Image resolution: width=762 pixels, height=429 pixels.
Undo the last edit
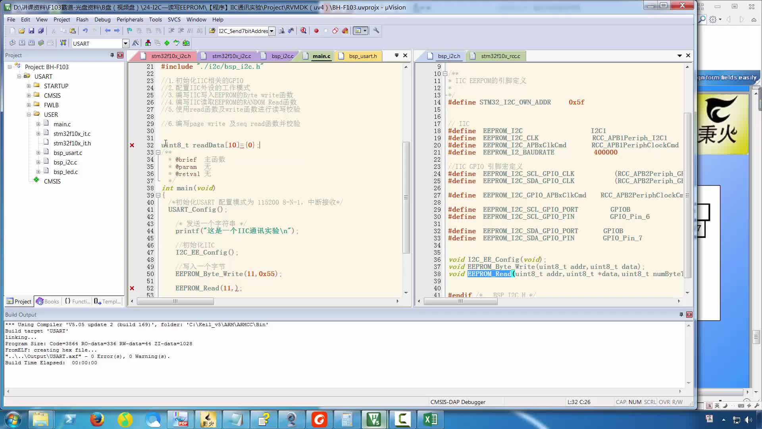pyautogui.click(x=85, y=31)
